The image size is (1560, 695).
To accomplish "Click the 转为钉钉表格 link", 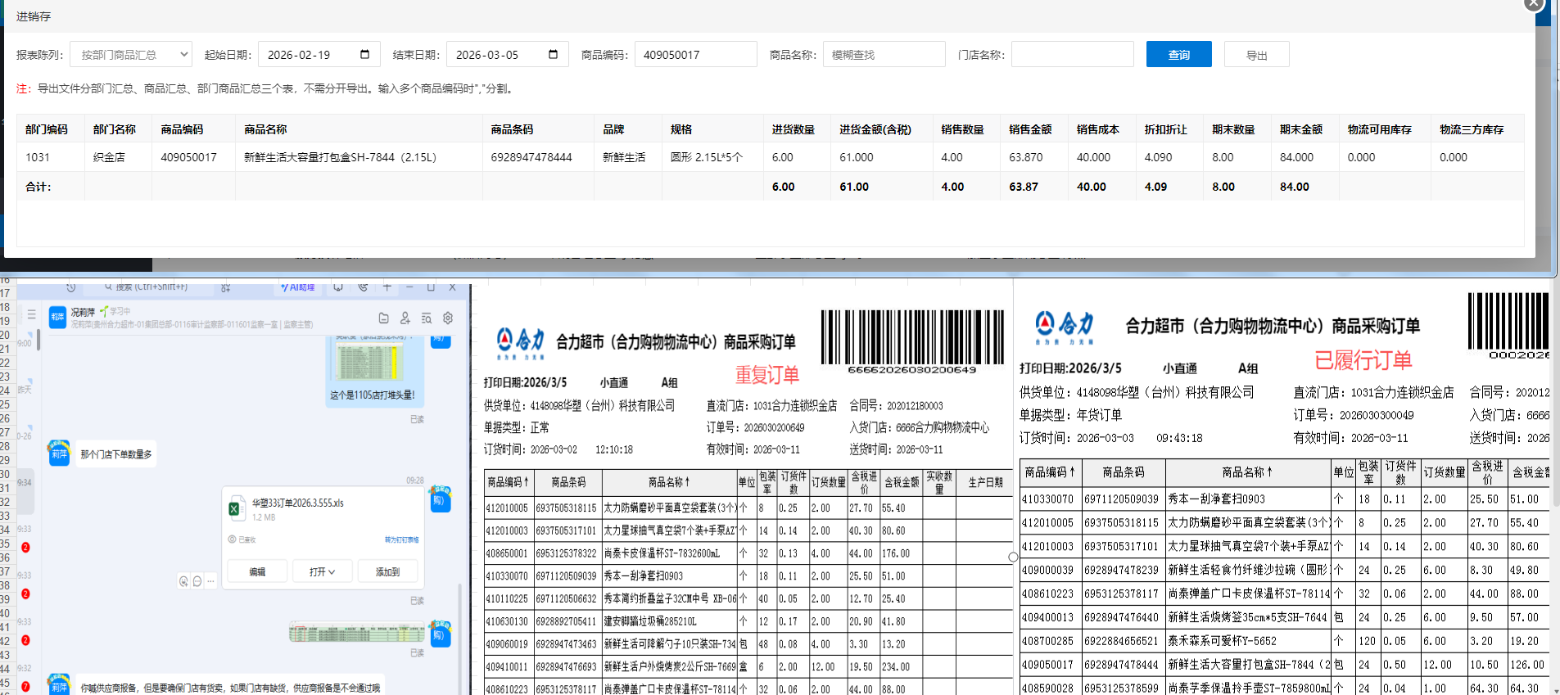I will [x=401, y=539].
